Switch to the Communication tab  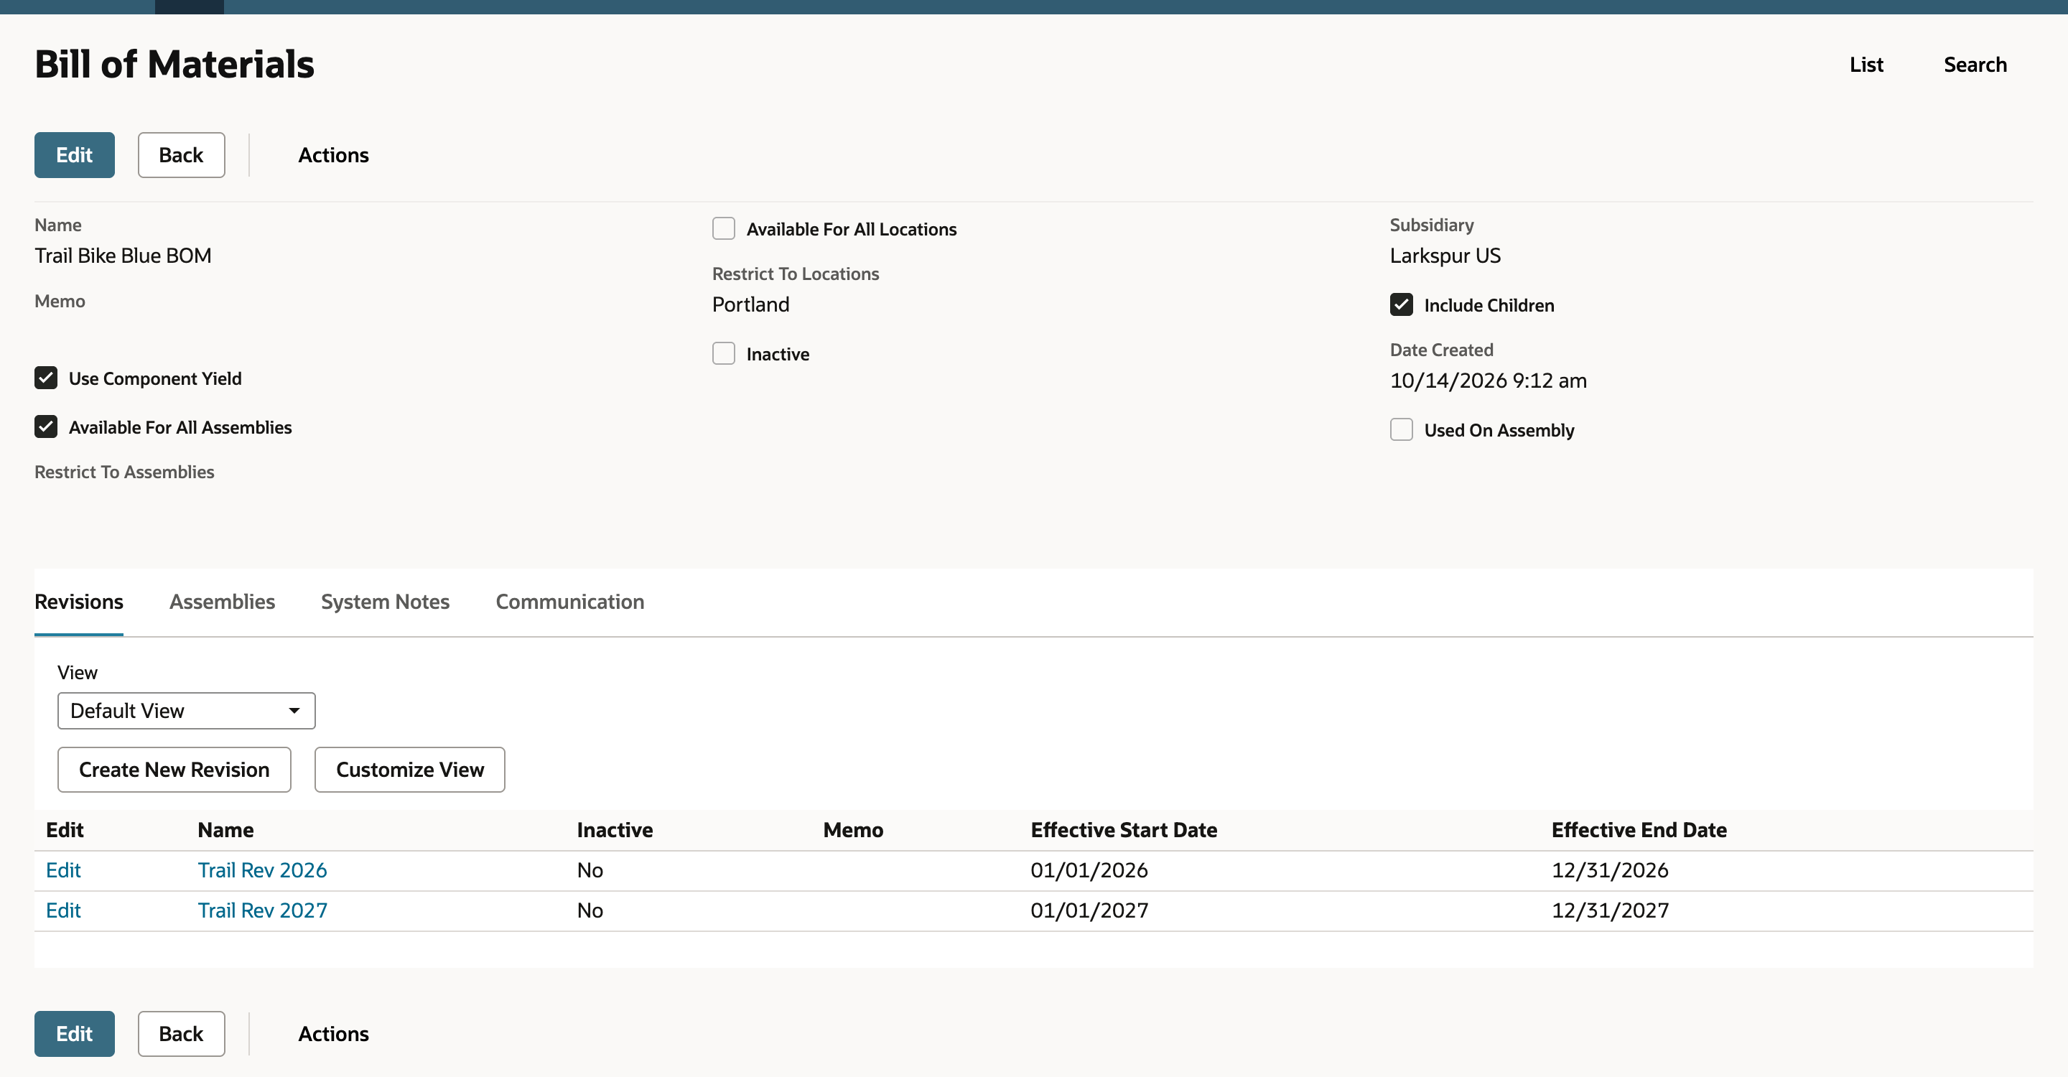point(569,602)
